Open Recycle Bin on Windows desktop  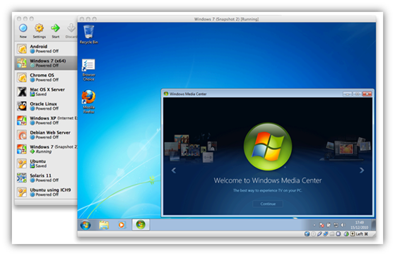pyautogui.click(x=88, y=35)
